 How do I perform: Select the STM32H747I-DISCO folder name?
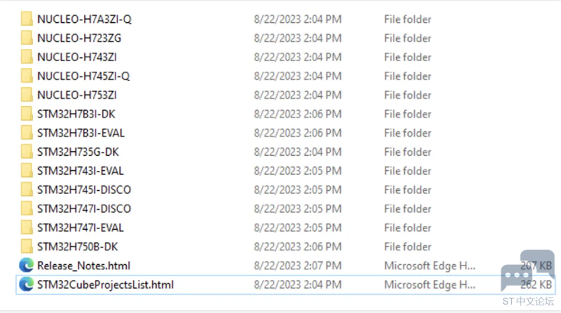pos(84,208)
